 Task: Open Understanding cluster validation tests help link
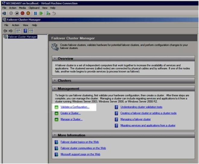click(141, 107)
